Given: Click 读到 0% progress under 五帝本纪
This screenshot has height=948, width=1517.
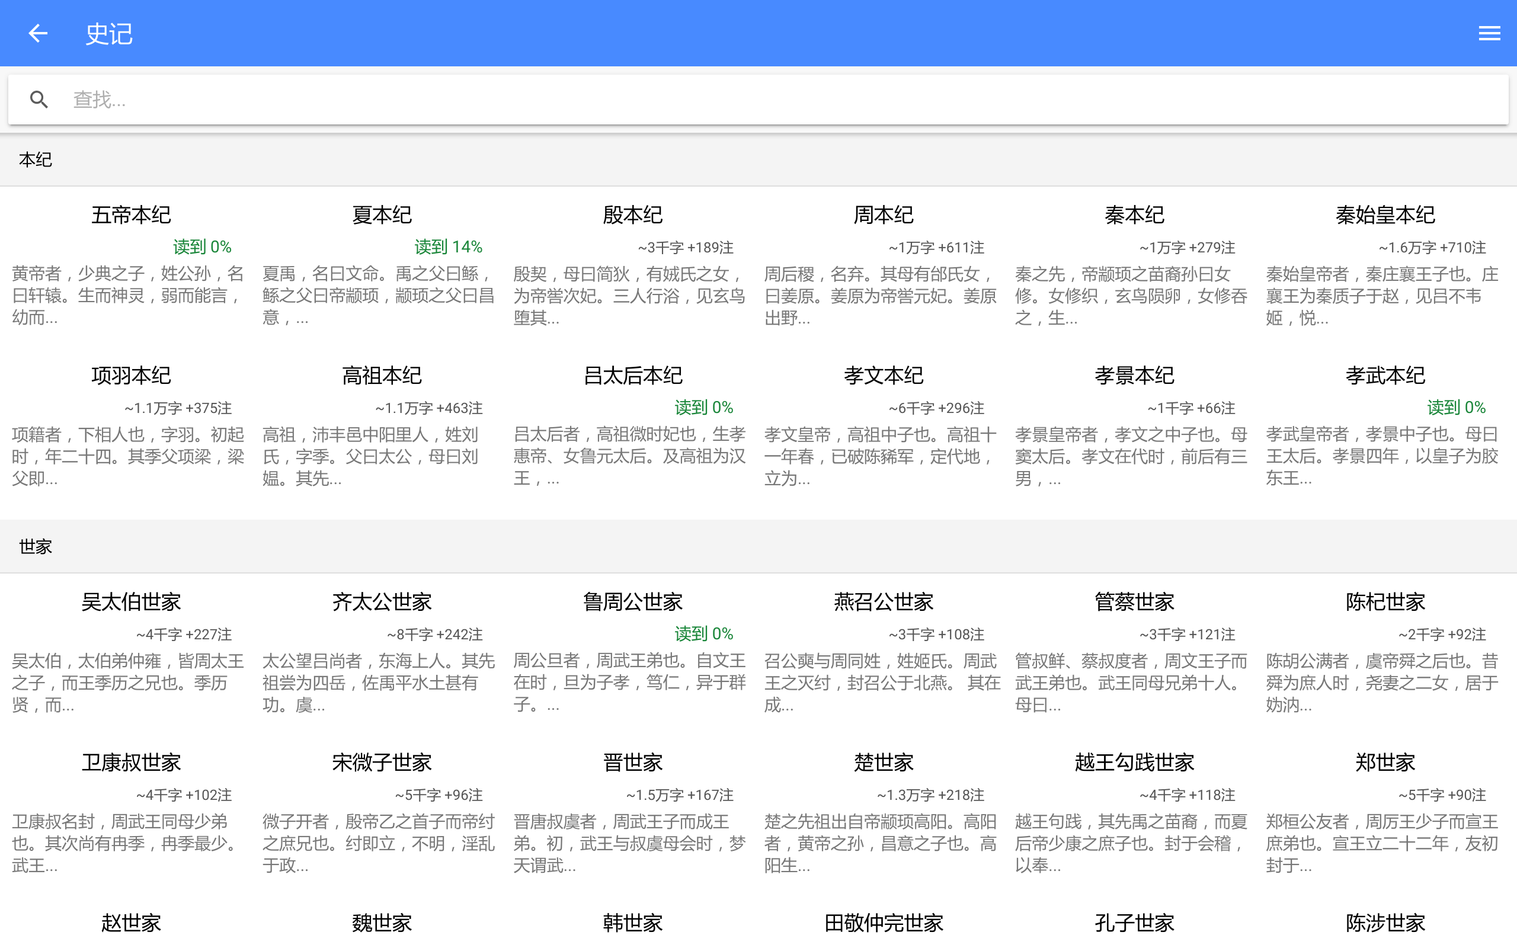Looking at the screenshot, I should [x=202, y=247].
